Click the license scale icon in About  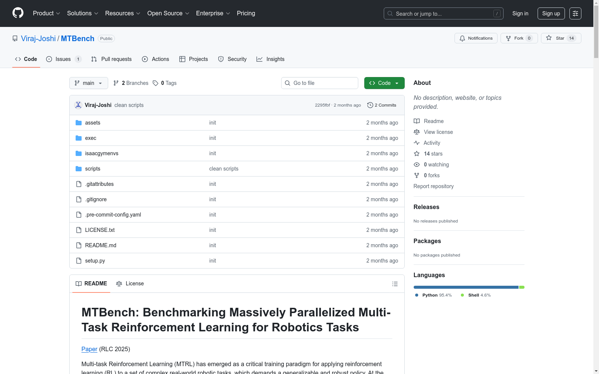417,132
